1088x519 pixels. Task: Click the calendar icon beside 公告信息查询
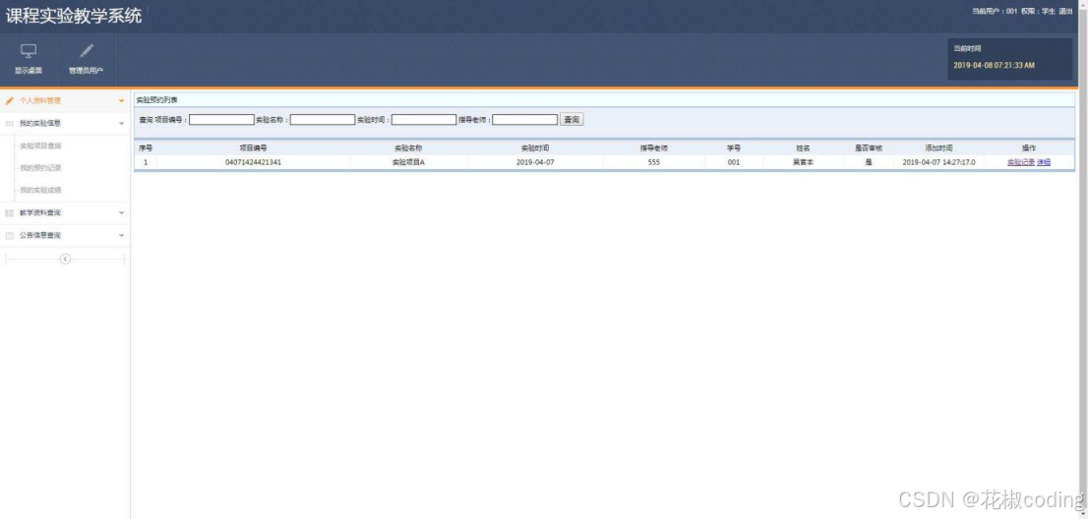tap(9, 236)
